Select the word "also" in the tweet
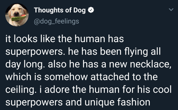Viewport: 178px width, 110px height. pos(57,64)
